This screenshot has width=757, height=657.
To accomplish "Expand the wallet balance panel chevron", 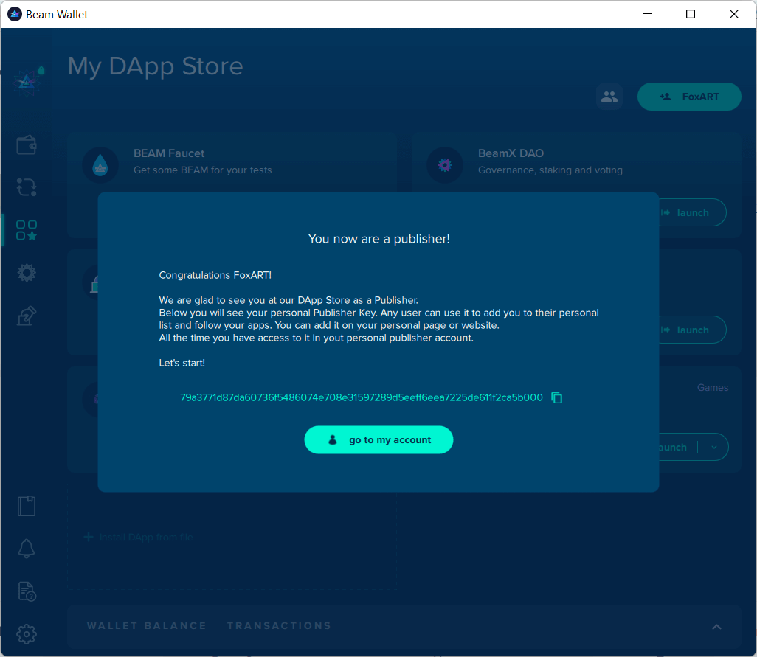I will pyautogui.click(x=716, y=626).
